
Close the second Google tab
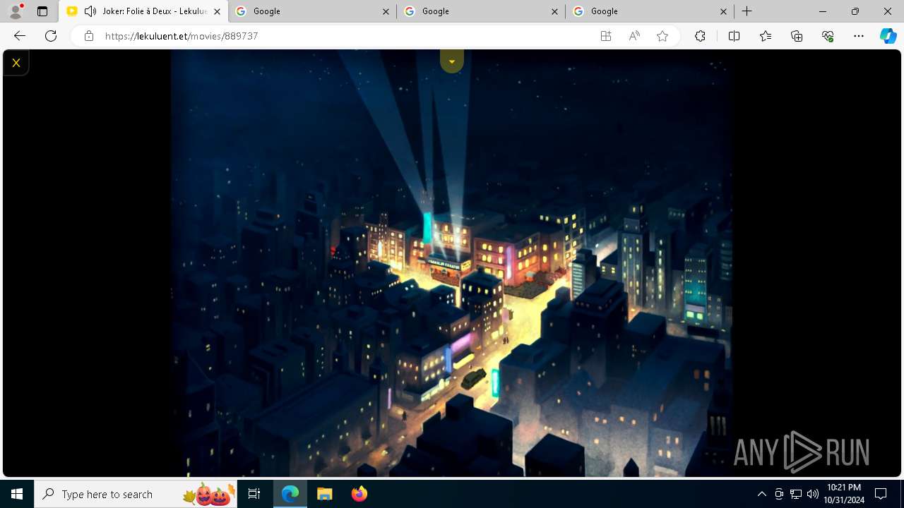554,11
